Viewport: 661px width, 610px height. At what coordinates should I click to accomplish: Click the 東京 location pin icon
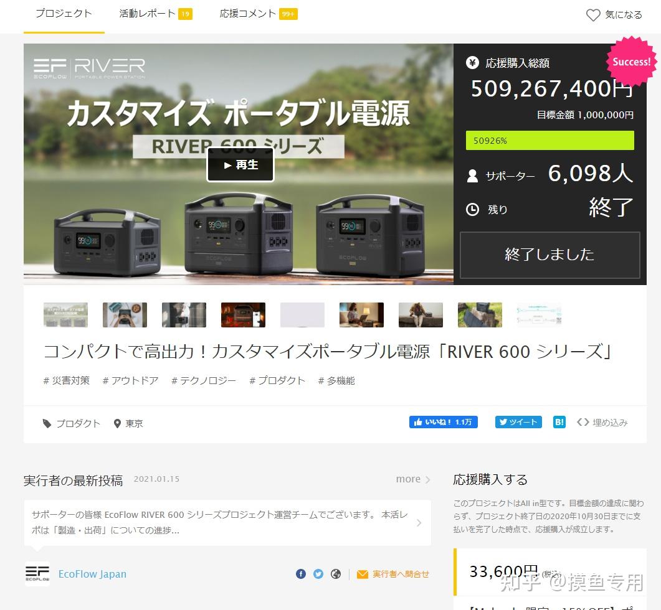[x=118, y=423]
